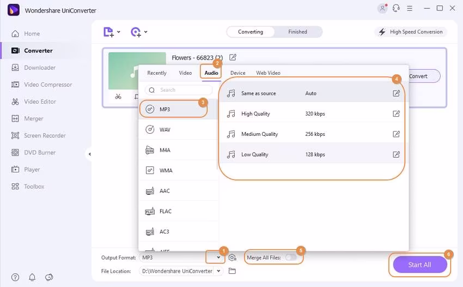Expand the Load DVD dropdown arrow
This screenshot has width=463, height=287.
(x=146, y=32)
